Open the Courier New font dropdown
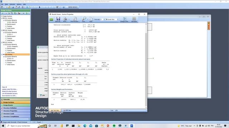The width and height of the screenshot is (229, 128). (x=118, y=19)
